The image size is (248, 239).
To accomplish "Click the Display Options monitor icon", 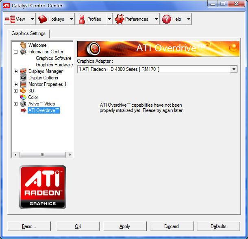I will (23, 78).
